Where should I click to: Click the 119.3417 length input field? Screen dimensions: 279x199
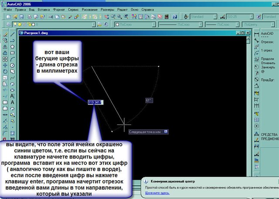tap(95, 102)
